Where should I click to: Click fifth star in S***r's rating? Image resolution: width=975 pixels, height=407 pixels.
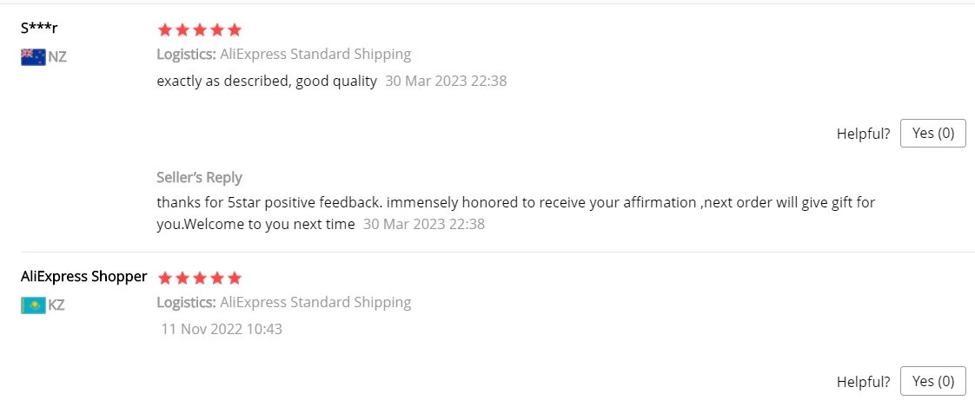click(233, 30)
